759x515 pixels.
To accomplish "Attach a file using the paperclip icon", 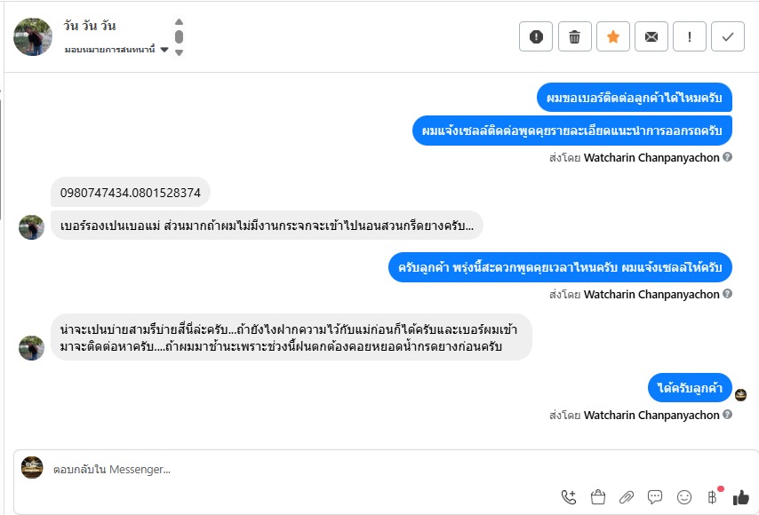I will [x=627, y=497].
